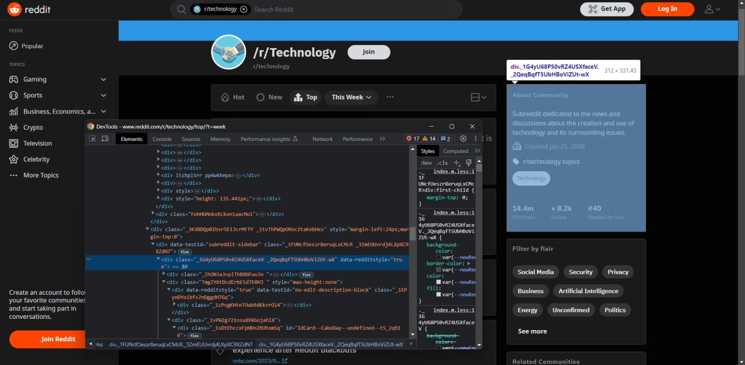Open the This Week time filter dropdown
Viewport: 745px width, 365px height.
coord(351,97)
